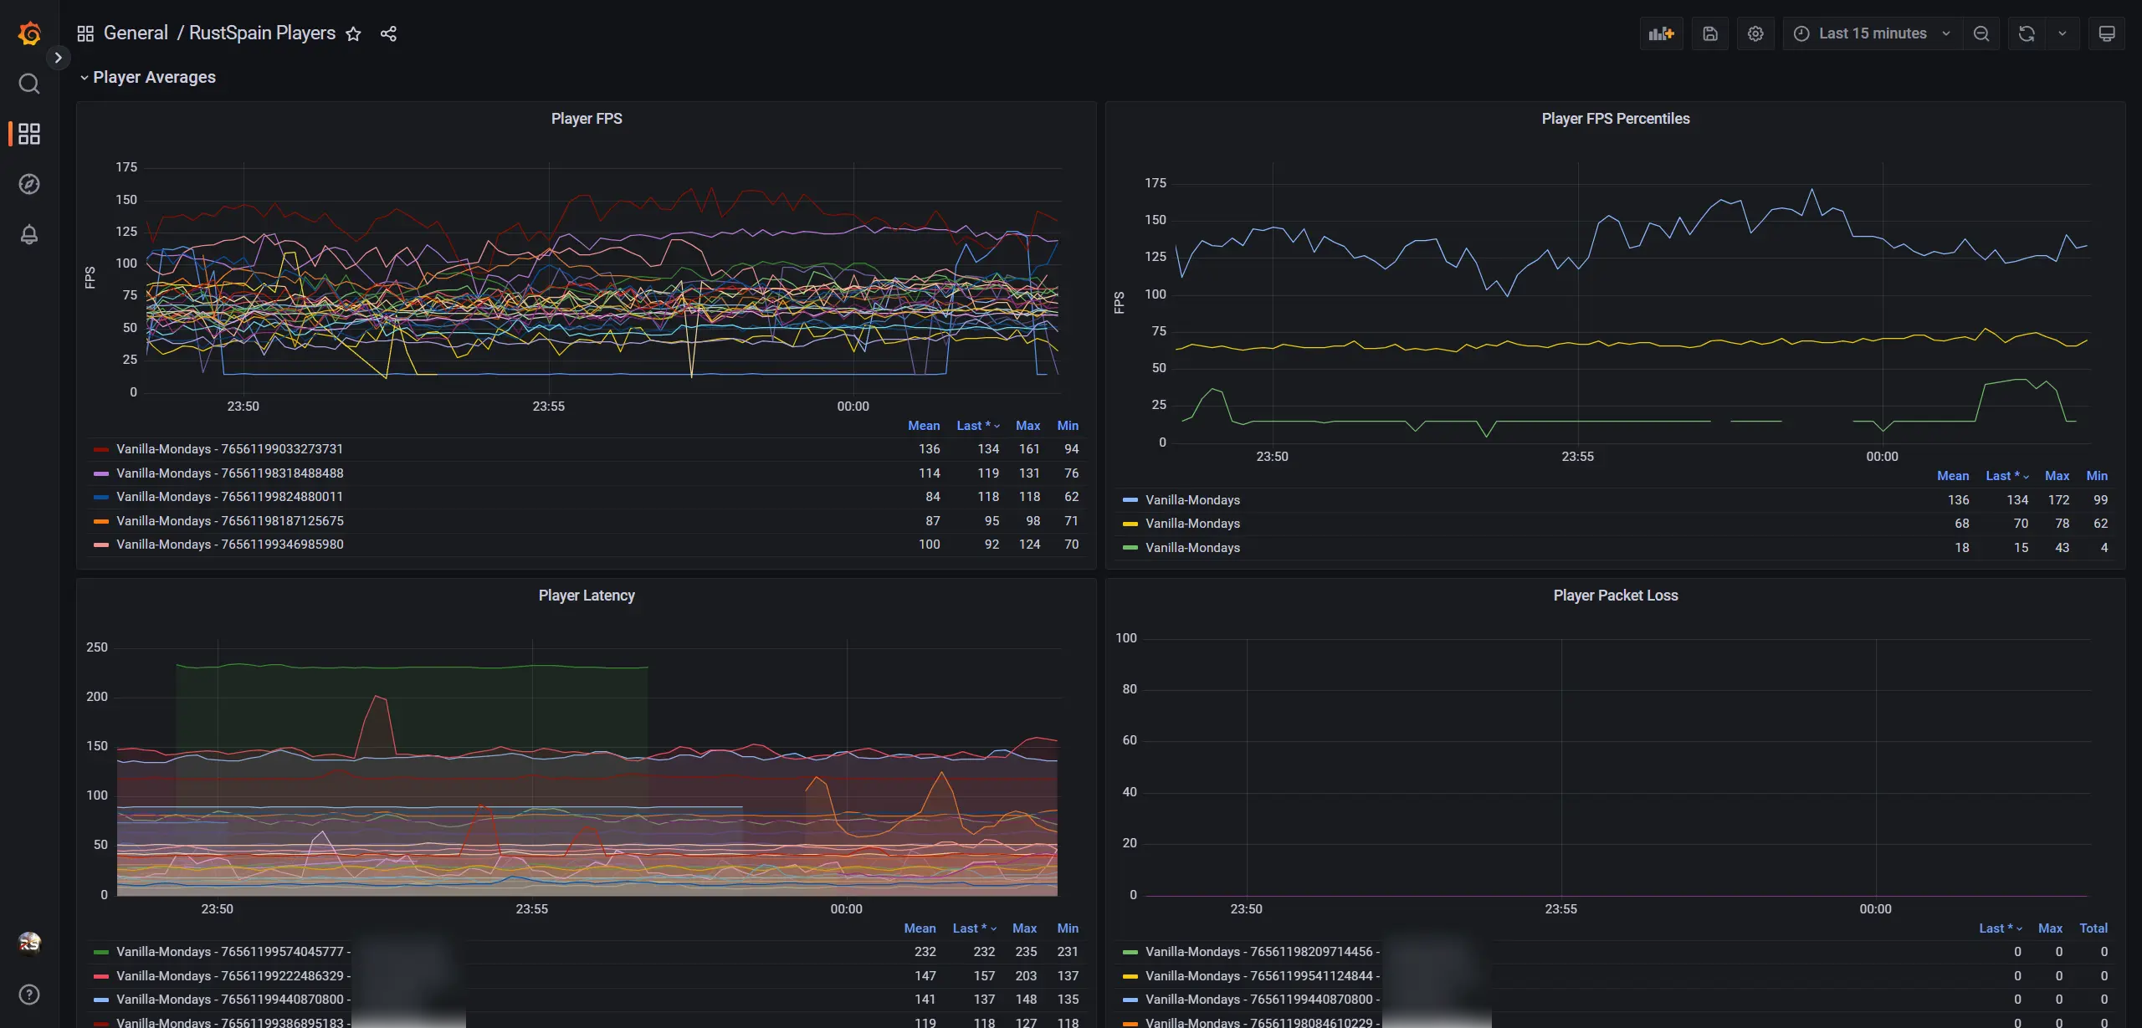Sort FPS Percentiles legend by Max
This screenshot has width=2142, height=1028.
coord(2057,476)
